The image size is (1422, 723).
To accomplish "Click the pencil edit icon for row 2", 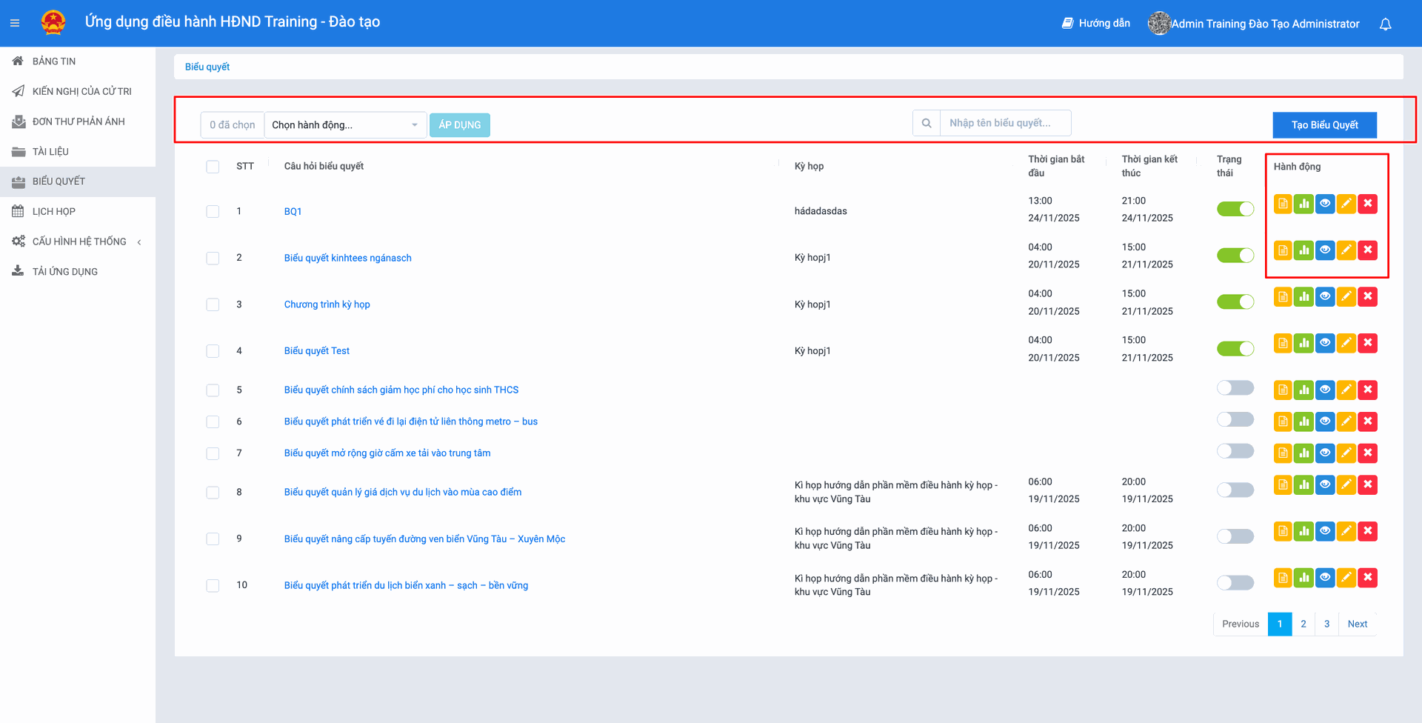I will click(x=1346, y=250).
